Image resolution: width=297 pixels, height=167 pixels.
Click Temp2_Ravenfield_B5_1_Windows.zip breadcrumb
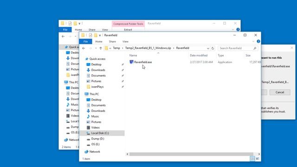[x=148, y=48]
